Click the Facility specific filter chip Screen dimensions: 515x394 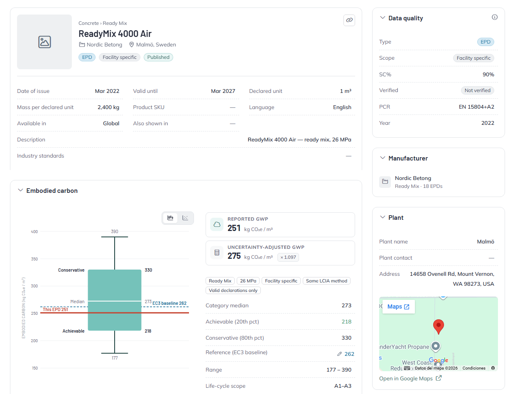[x=281, y=281]
